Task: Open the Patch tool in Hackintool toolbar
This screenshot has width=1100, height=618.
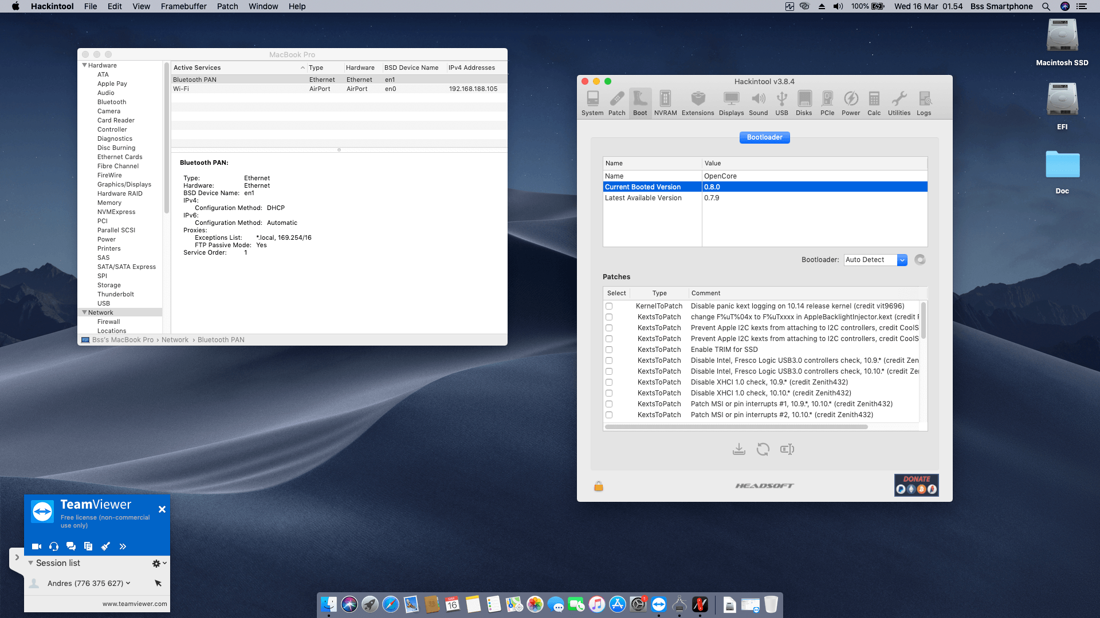Action: coord(617,104)
